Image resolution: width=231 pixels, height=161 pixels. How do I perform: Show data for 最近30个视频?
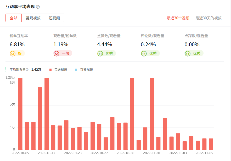178,18
